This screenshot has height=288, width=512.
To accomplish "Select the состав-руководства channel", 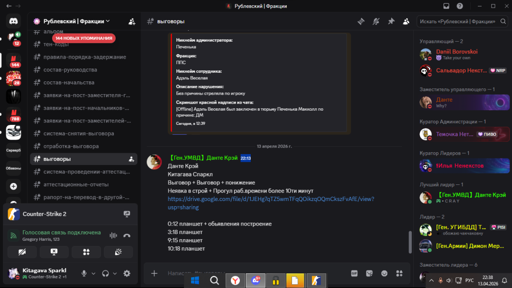I will (70, 70).
